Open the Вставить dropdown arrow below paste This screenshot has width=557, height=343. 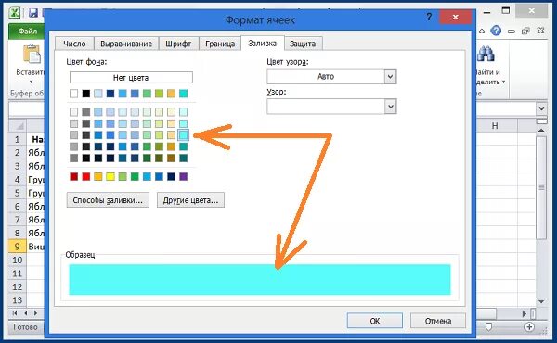click(31, 82)
